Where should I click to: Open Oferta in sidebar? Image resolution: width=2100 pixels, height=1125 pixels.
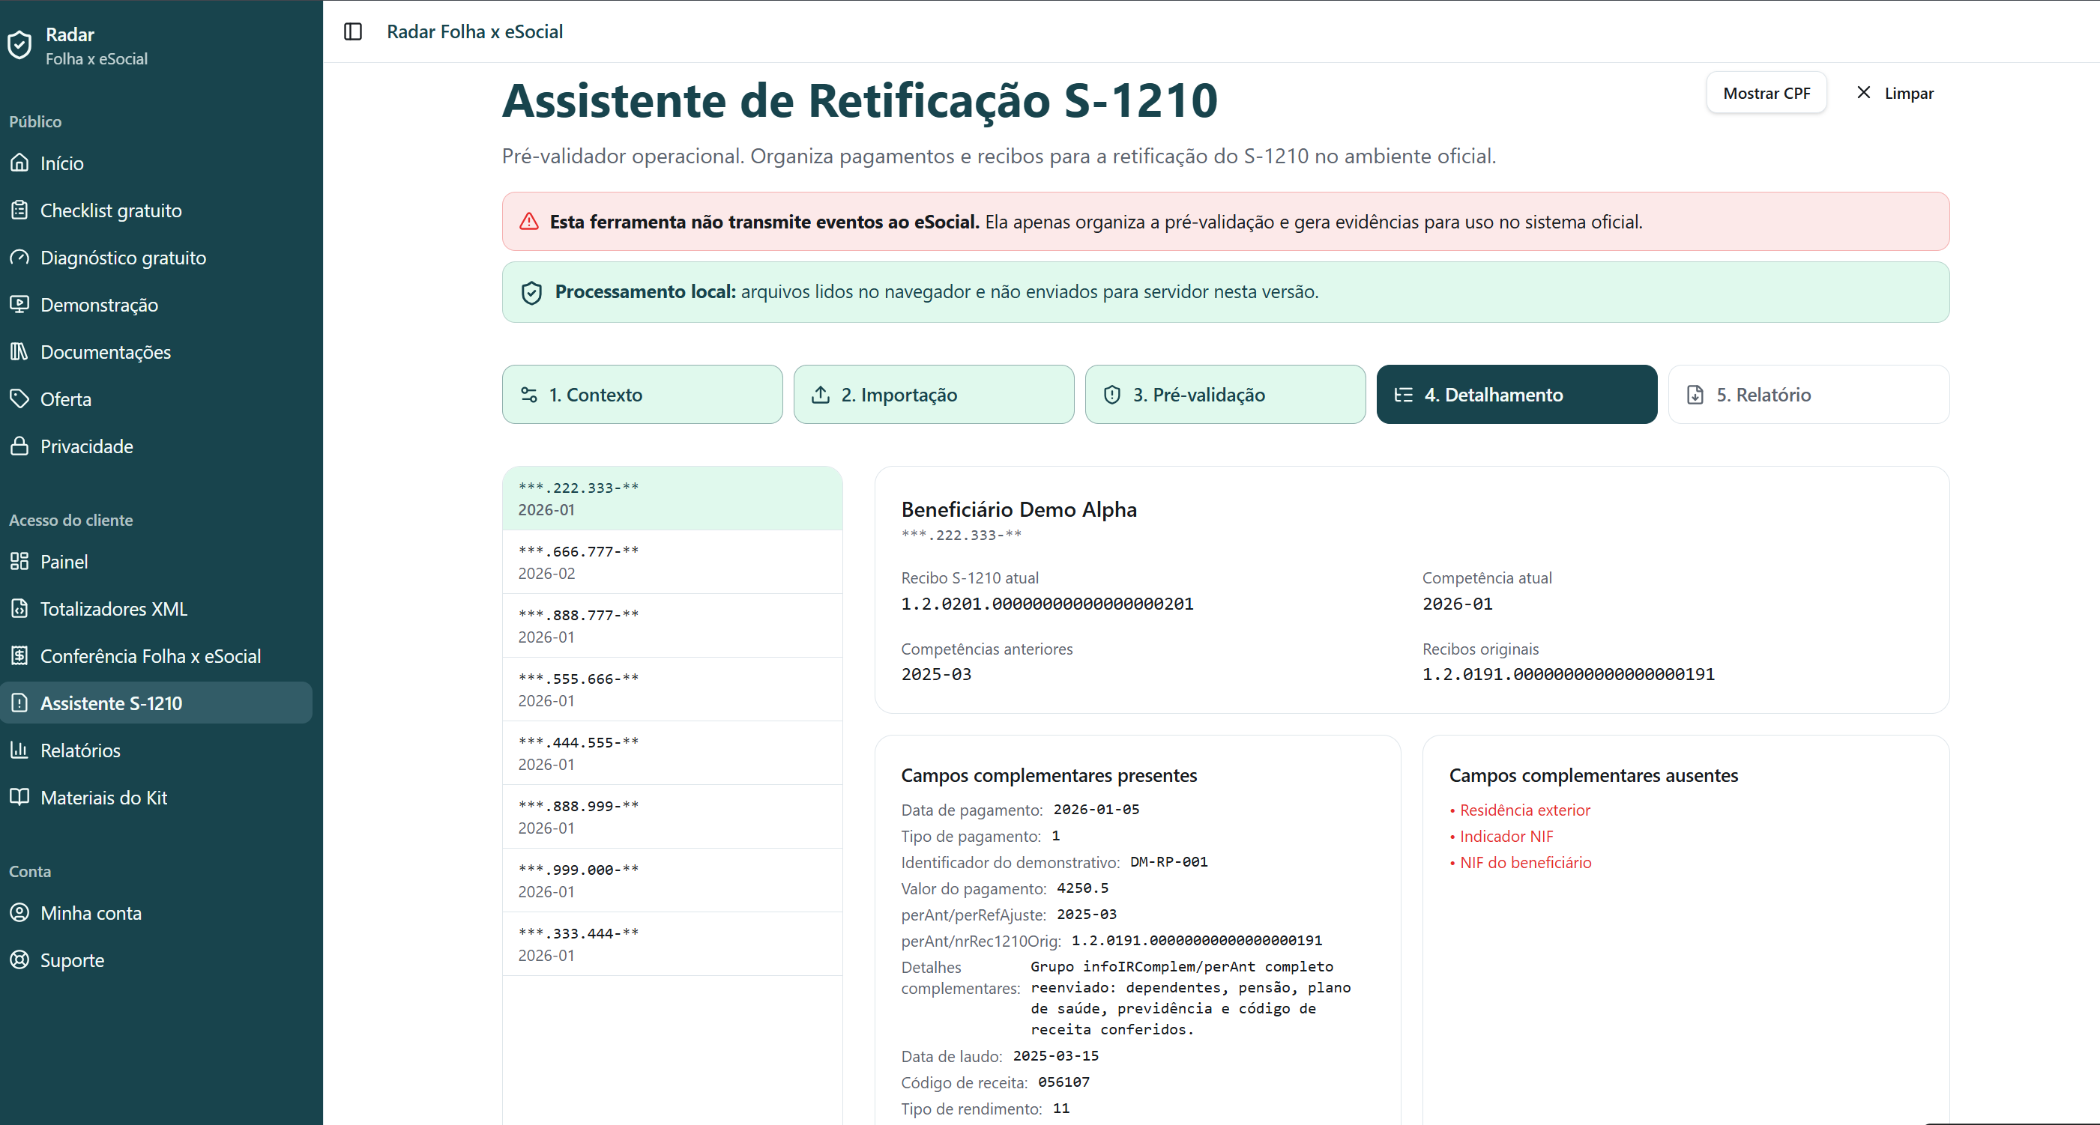click(x=157, y=399)
